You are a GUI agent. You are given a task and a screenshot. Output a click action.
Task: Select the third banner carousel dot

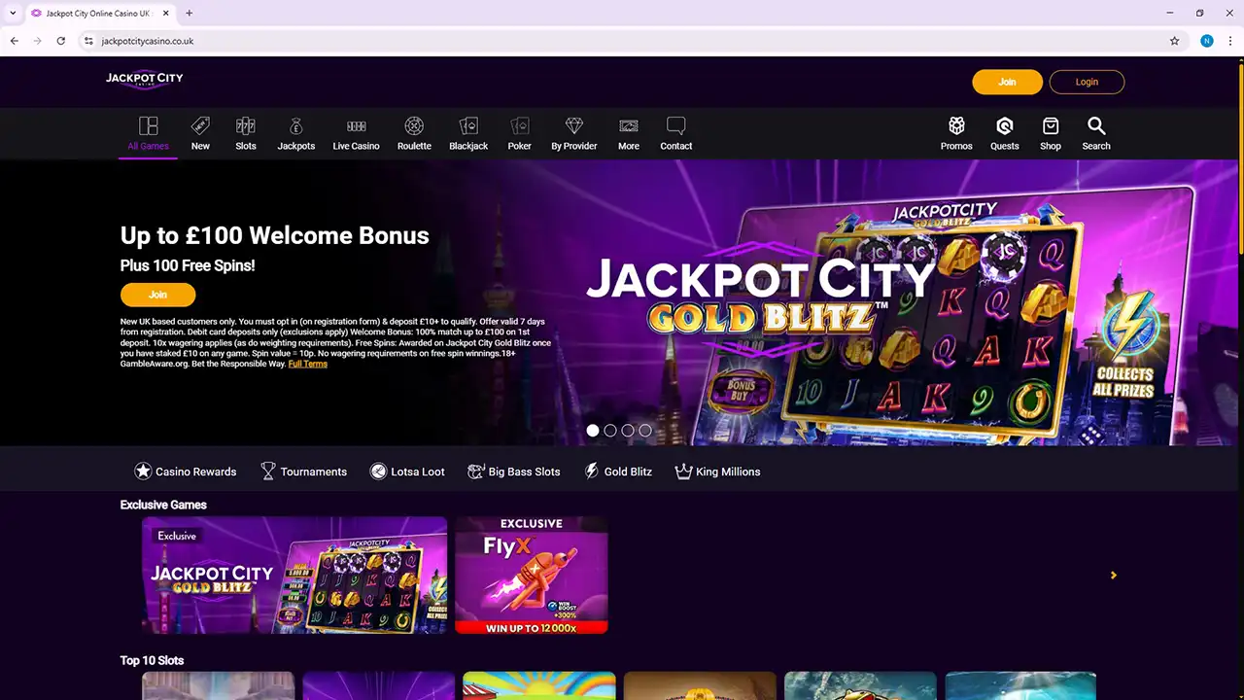[628, 430]
